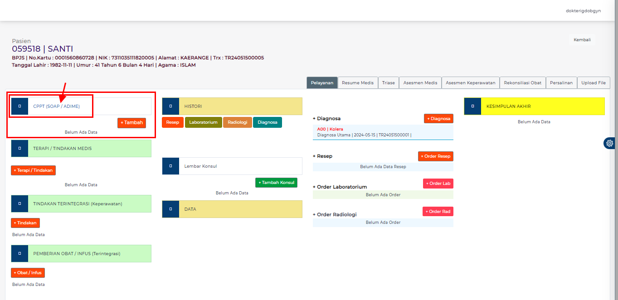Click the TINDAKAN TERINTEGRASI (Keperawatan) panel icon
This screenshot has height=300, width=618.
pos(19,203)
